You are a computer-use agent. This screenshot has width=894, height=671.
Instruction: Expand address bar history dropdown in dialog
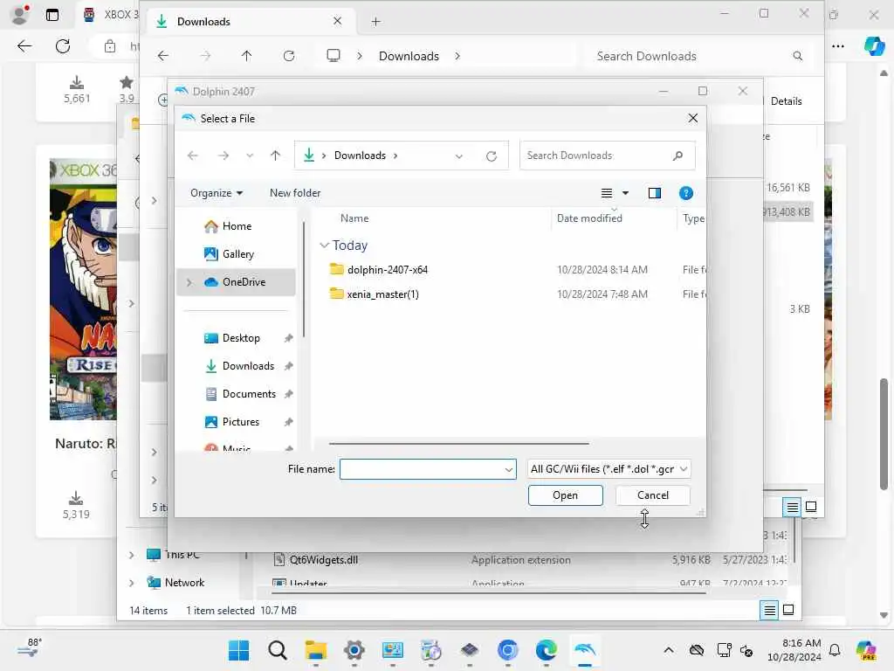point(459,156)
